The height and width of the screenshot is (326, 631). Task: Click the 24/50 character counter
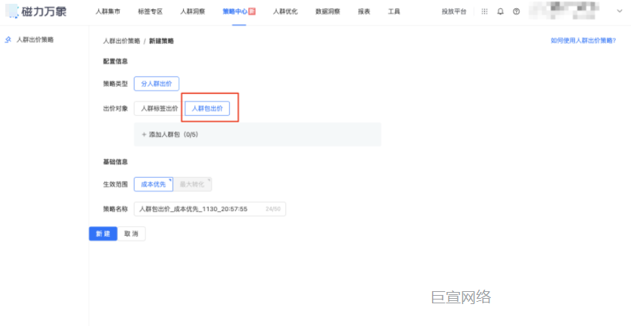273,209
